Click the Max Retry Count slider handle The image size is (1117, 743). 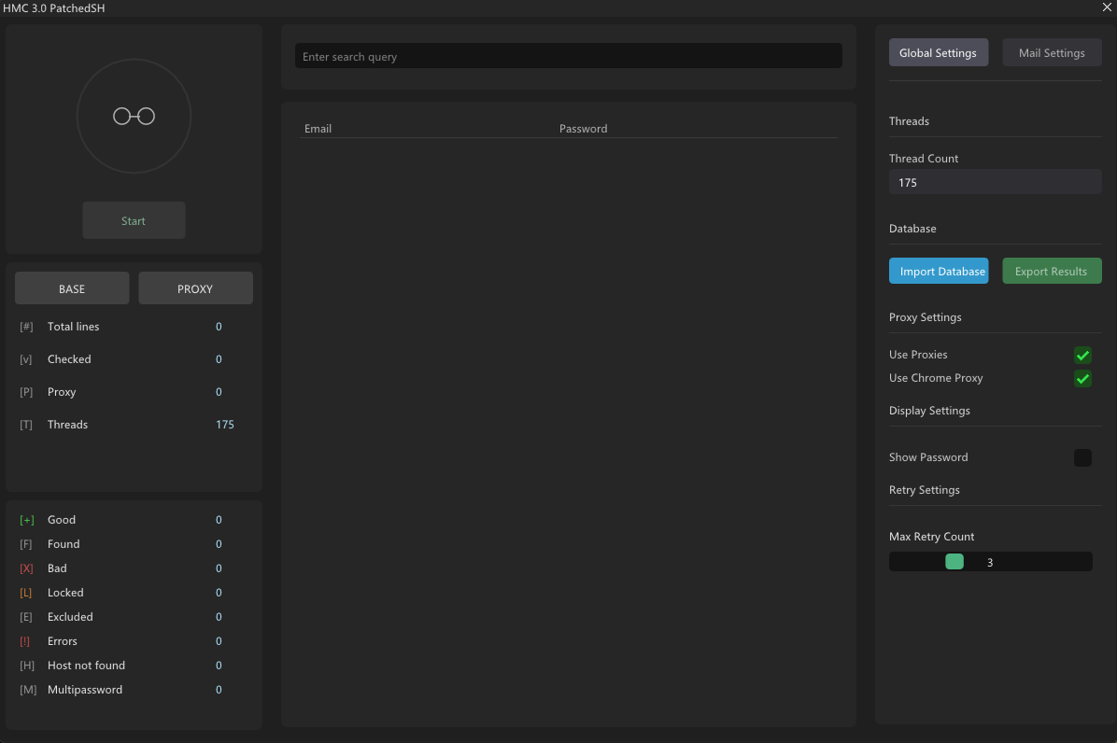pos(954,562)
